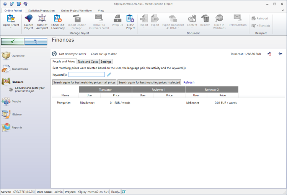287x195 pixels.
Task: Go to the Overview pane
Action: [x=13, y=56]
